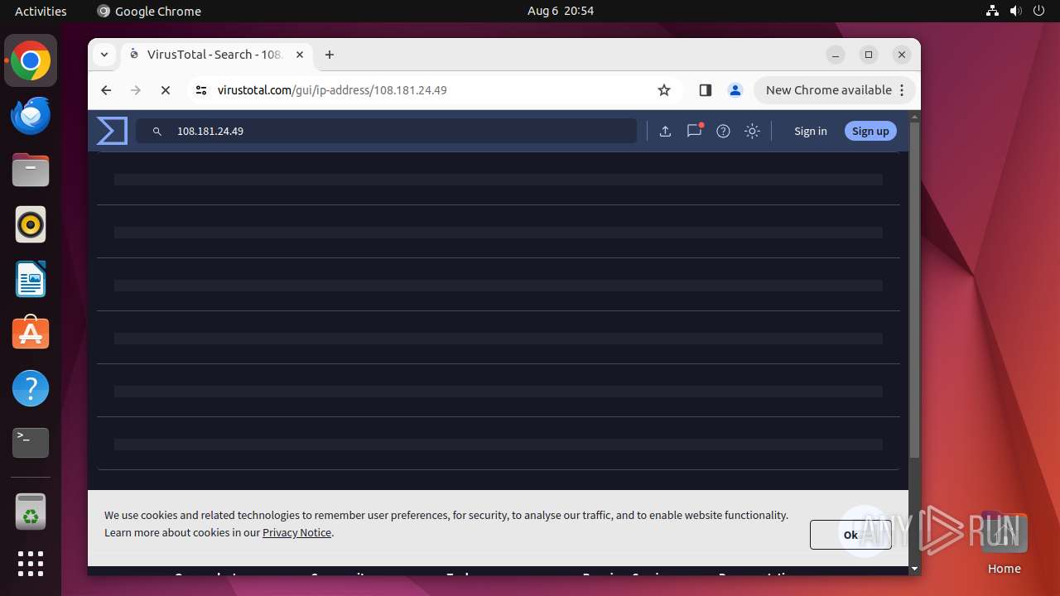Bookmark this page with the star icon
The height and width of the screenshot is (596, 1060).
point(664,90)
